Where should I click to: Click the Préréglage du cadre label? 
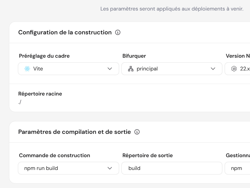[44, 56]
